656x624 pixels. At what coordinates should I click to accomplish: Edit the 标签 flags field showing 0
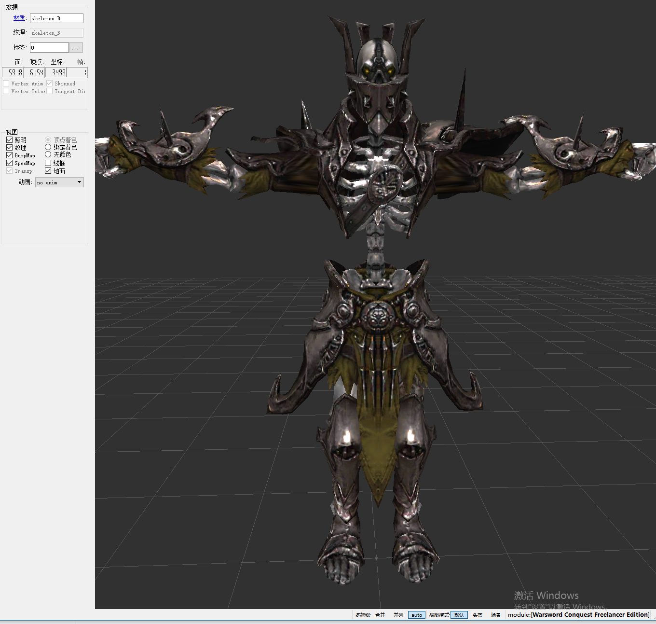coord(49,47)
